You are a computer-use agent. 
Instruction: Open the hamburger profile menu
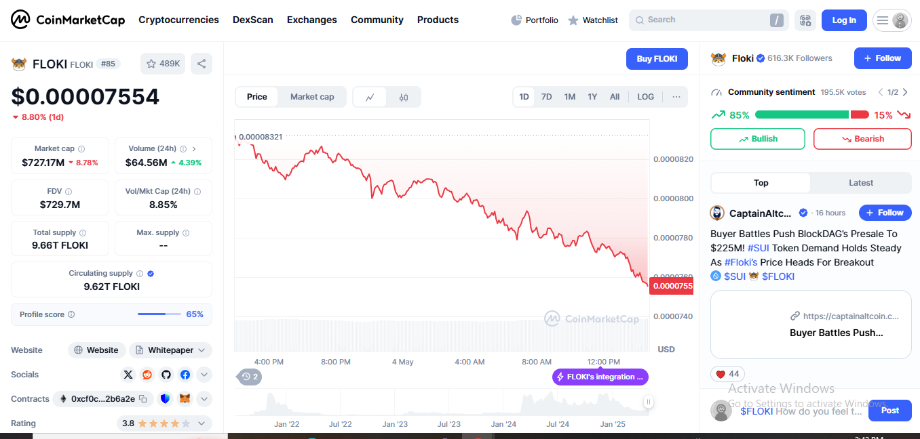click(892, 20)
